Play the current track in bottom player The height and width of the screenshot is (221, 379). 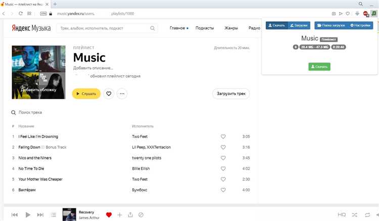tap(28, 214)
